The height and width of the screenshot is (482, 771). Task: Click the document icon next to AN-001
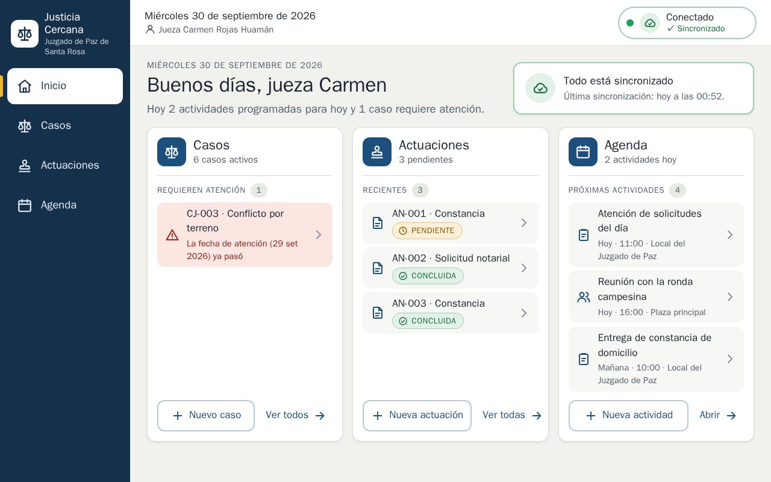pyautogui.click(x=378, y=223)
